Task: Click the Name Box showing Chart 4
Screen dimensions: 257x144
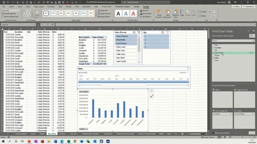Action: pyautogui.click(x=18, y=25)
